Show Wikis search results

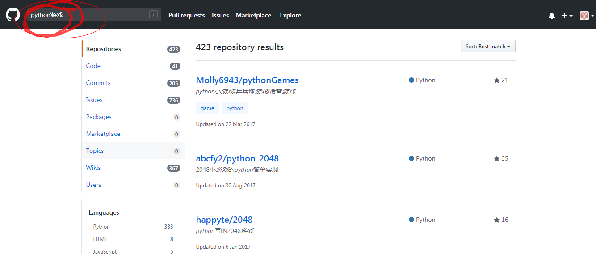(133, 168)
